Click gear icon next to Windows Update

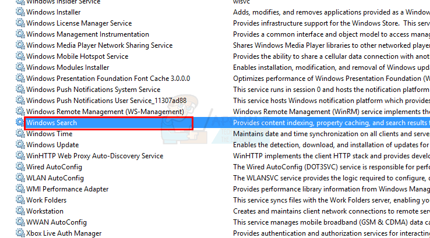(20, 144)
